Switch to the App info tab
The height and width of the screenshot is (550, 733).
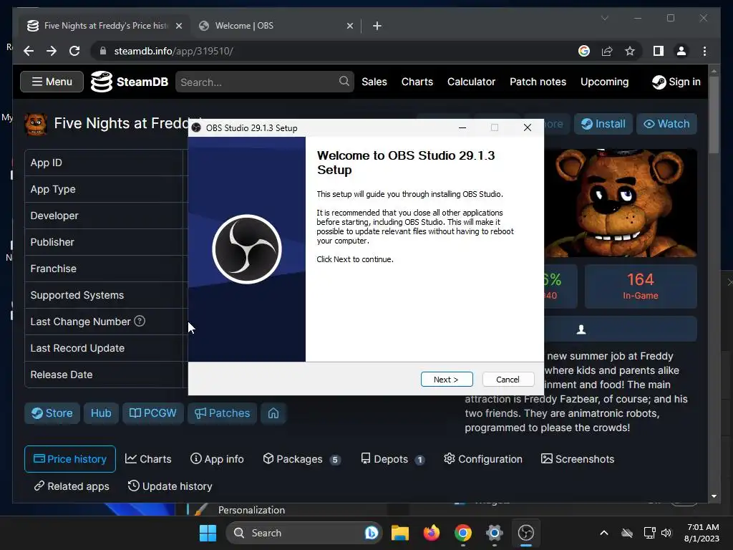tap(217, 459)
